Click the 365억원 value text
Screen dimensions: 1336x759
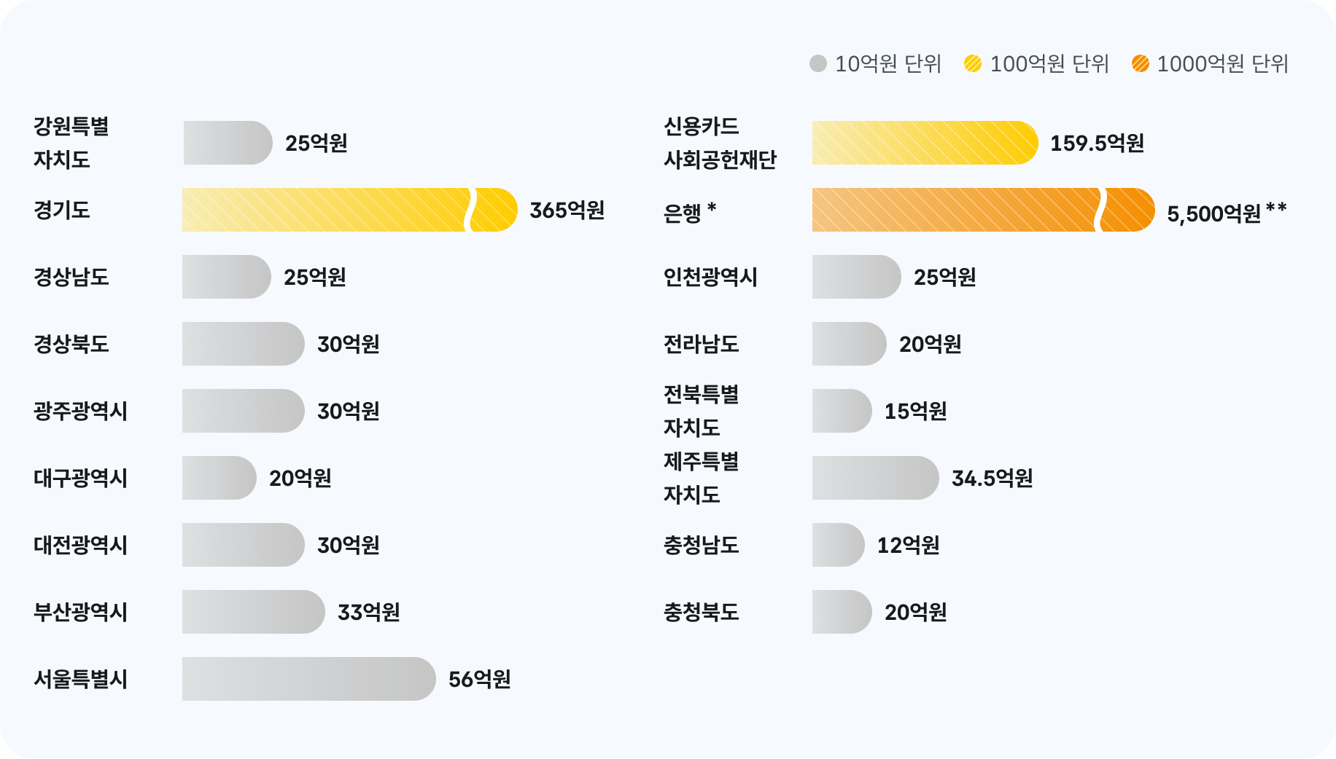[x=567, y=210]
